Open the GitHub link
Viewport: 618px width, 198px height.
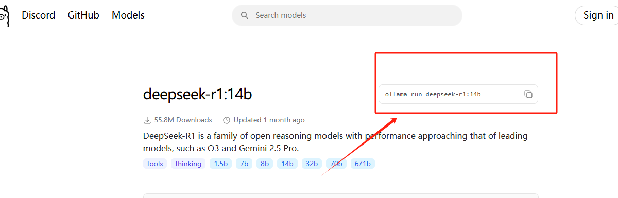click(x=83, y=15)
